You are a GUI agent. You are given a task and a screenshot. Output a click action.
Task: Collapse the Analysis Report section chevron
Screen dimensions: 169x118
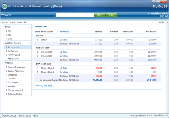coord(29,44)
